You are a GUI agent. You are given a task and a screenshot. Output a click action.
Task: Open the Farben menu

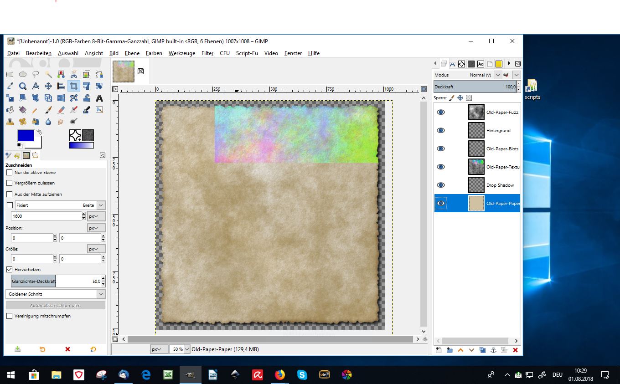click(154, 53)
